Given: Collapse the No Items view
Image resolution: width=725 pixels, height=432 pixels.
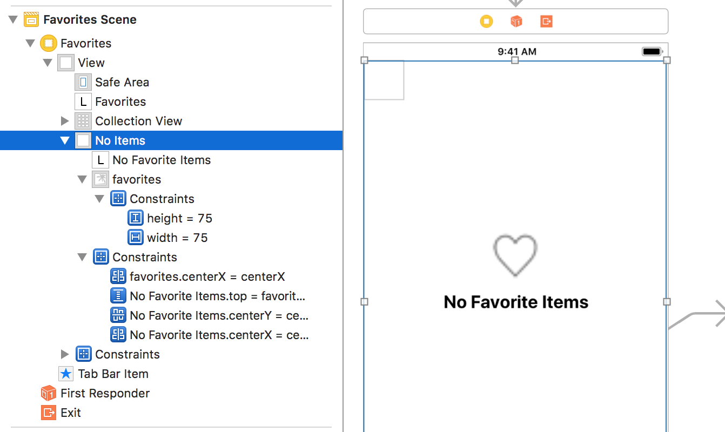Looking at the screenshot, I should click(x=65, y=140).
